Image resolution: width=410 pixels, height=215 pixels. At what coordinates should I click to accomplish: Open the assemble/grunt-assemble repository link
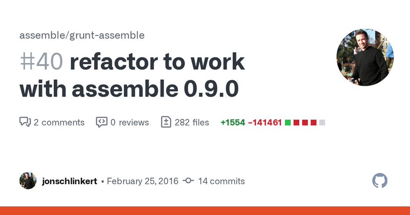[82, 35]
